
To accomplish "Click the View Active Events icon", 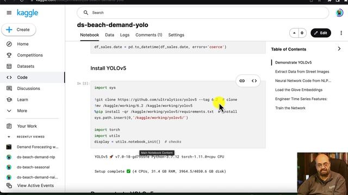I will tap(9, 185).
